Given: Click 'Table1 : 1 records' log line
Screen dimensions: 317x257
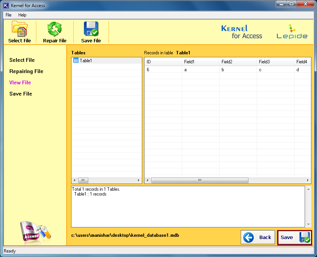Looking at the screenshot, I should tap(90, 194).
